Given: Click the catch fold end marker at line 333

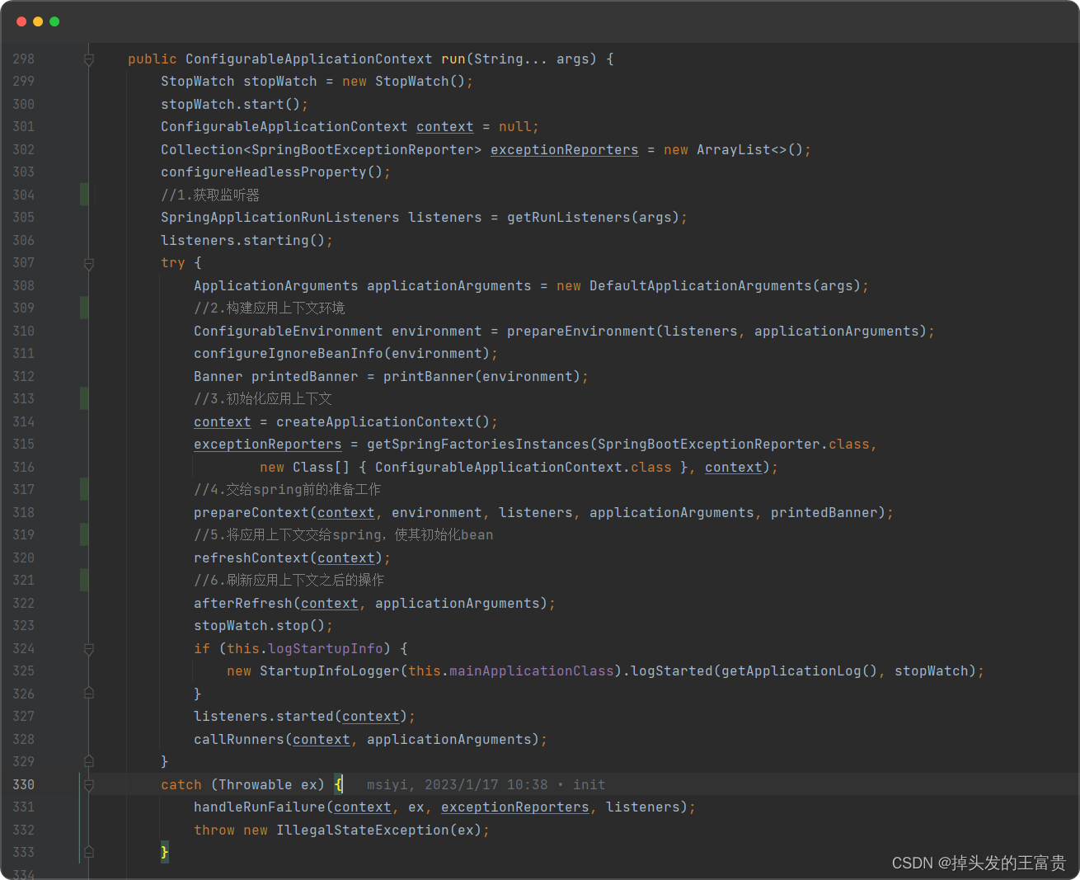Looking at the screenshot, I should [x=89, y=852].
